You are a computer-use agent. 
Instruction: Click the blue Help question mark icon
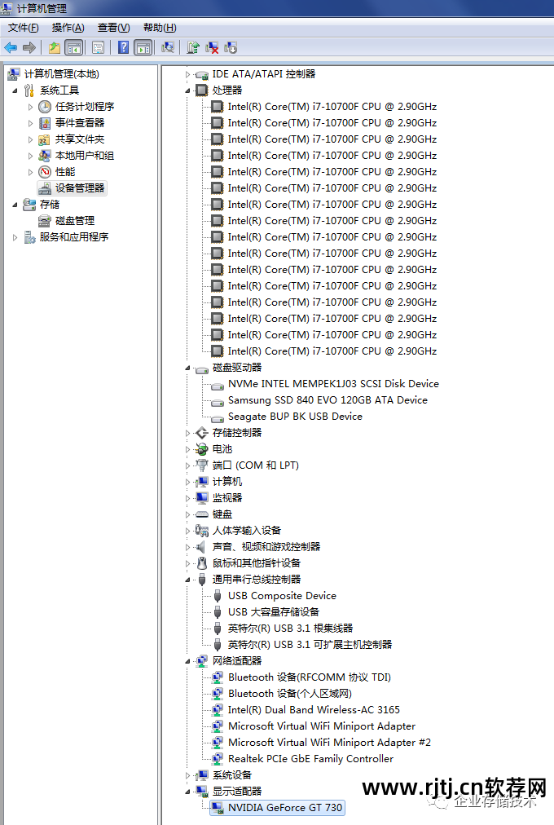124,48
